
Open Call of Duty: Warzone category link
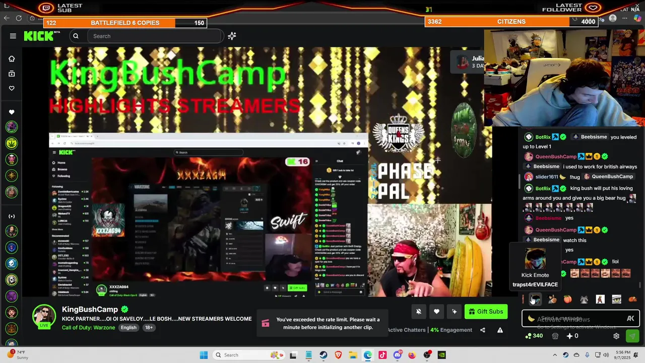(89, 327)
